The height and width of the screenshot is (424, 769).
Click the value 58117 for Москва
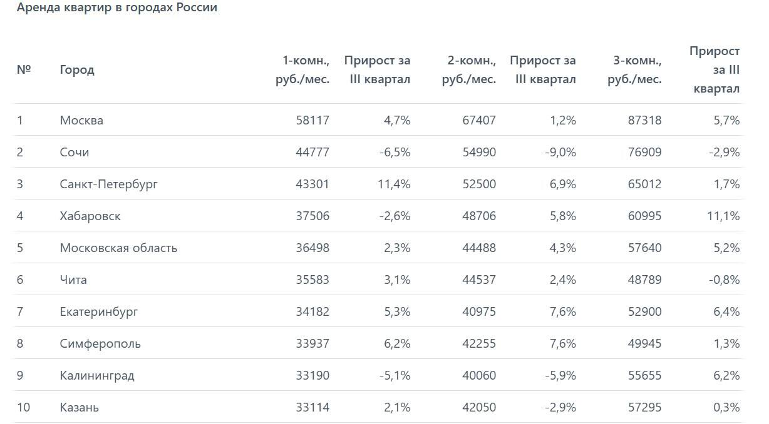tap(312, 120)
